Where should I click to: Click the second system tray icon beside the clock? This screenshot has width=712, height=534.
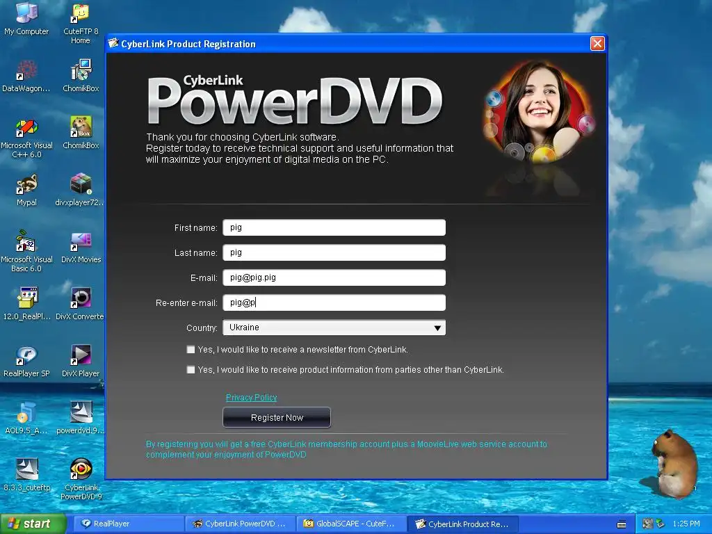click(661, 524)
